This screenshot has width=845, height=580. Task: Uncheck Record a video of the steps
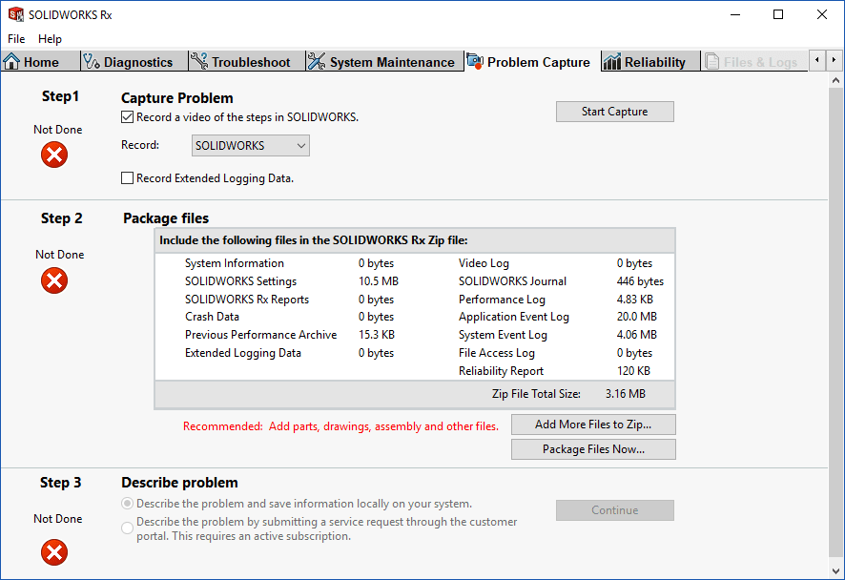[x=127, y=117]
